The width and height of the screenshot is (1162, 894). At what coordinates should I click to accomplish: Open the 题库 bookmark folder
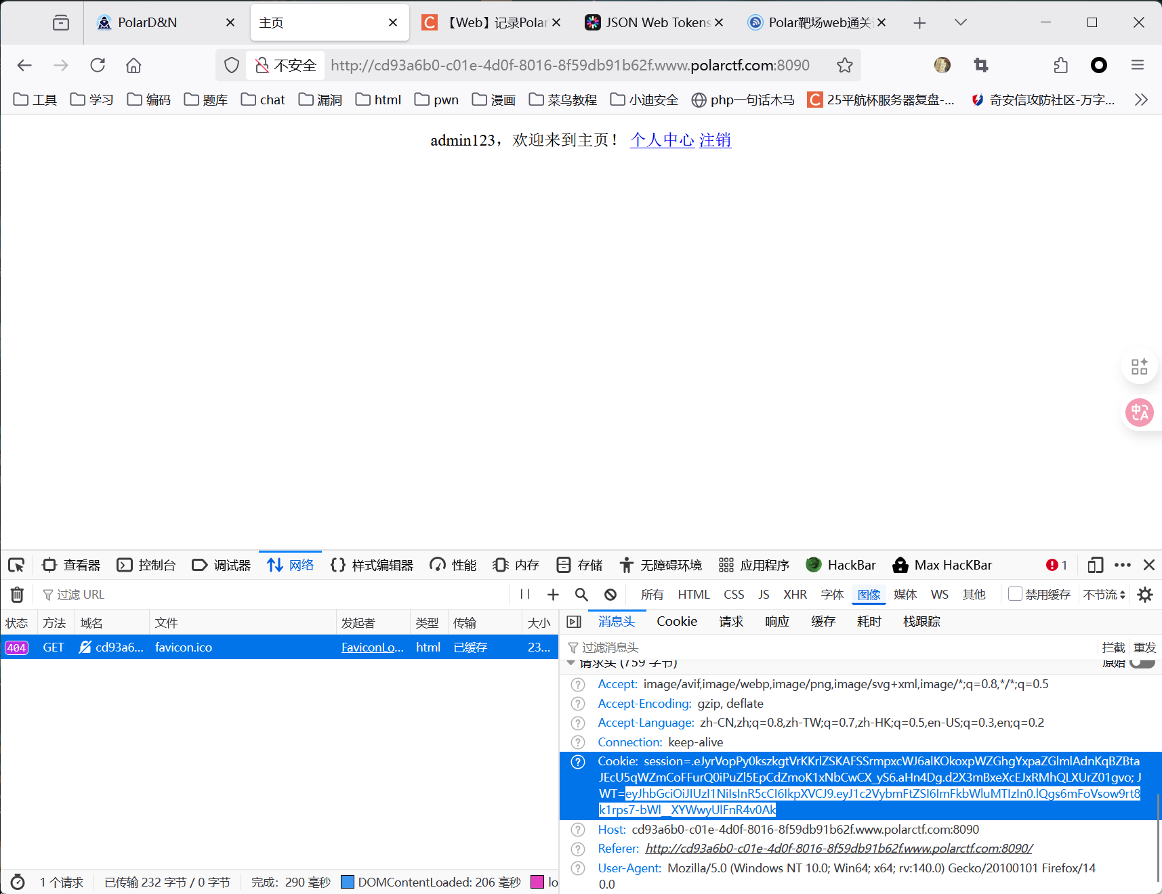pos(206,100)
